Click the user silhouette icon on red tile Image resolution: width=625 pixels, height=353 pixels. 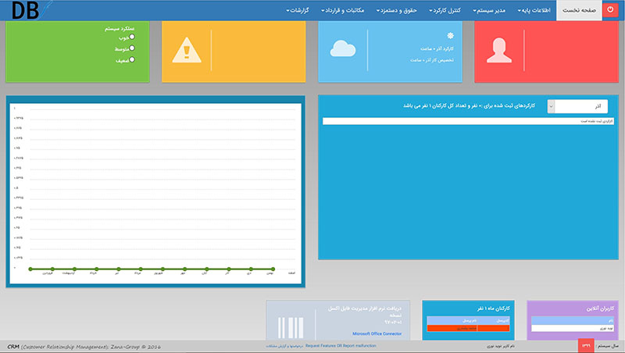pos(498,52)
